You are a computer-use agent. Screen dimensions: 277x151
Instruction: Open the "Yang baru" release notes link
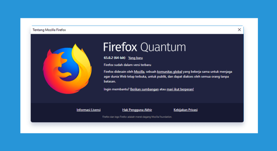pyautogui.click(x=135, y=58)
